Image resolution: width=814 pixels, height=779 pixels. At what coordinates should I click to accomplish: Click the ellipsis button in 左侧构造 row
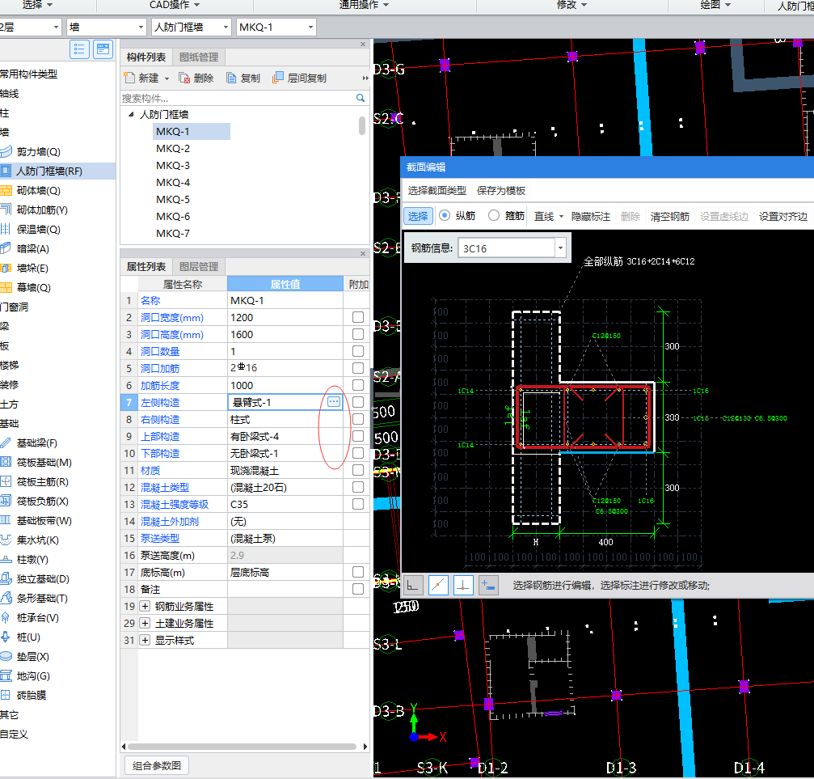tap(334, 402)
